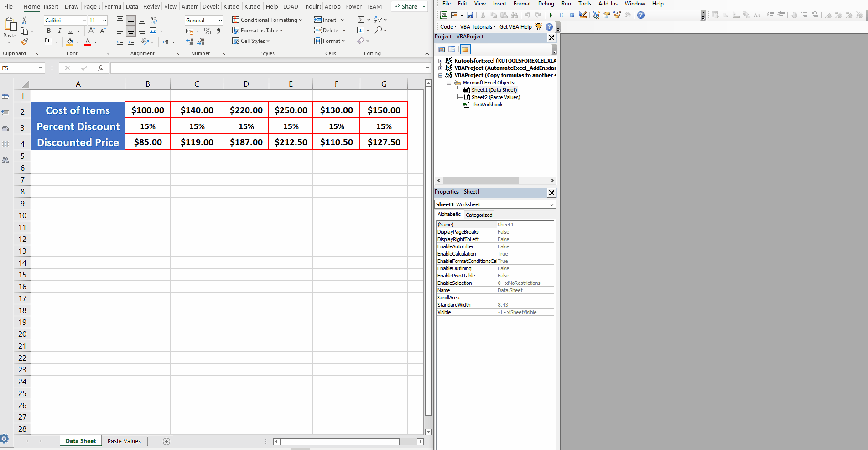The height and width of the screenshot is (450, 868).
Task: Reset the macro with the Reset icon
Action: pyautogui.click(x=572, y=15)
